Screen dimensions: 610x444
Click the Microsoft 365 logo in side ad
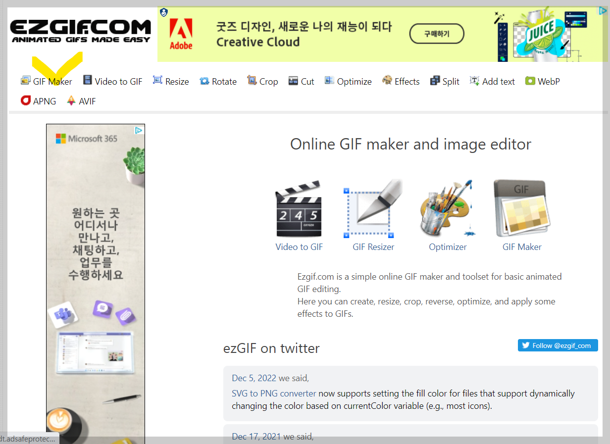pyautogui.click(x=87, y=139)
